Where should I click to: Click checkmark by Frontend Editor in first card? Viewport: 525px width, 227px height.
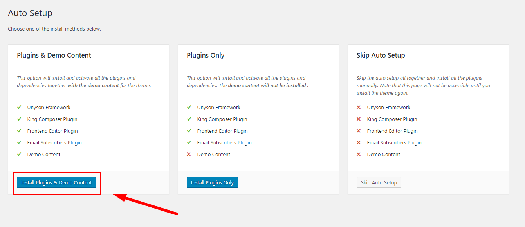(19, 131)
